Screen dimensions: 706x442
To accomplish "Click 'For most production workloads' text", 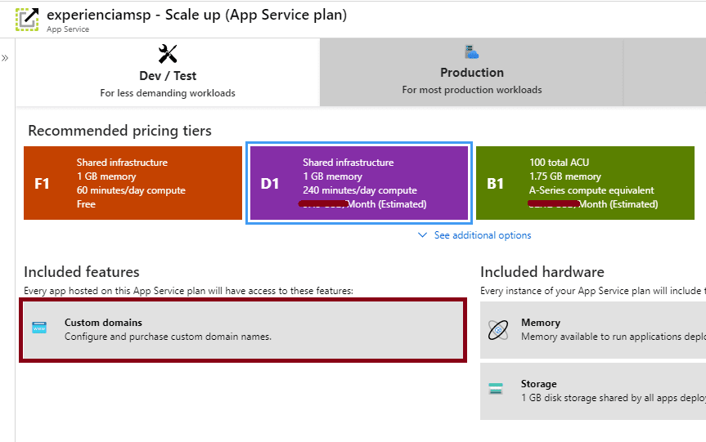I will click(472, 90).
